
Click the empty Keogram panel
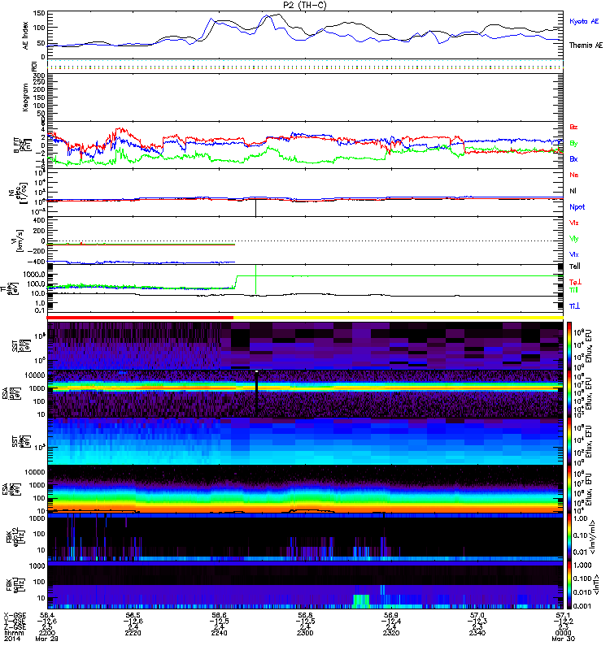pos(305,96)
